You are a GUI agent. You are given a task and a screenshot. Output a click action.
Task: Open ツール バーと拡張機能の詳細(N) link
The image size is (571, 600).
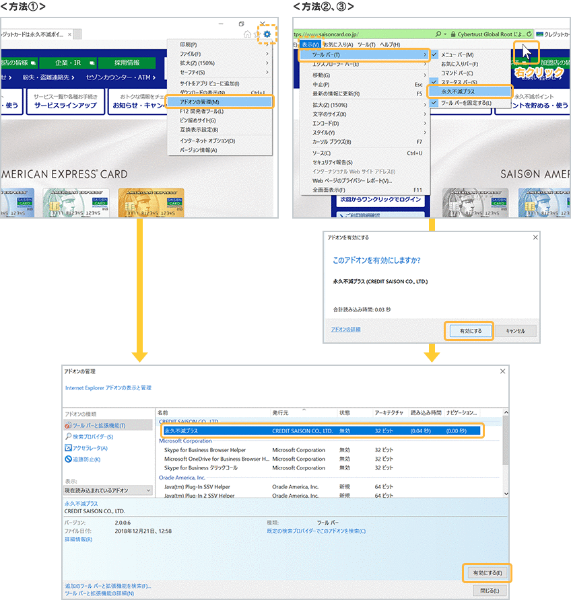(100, 593)
